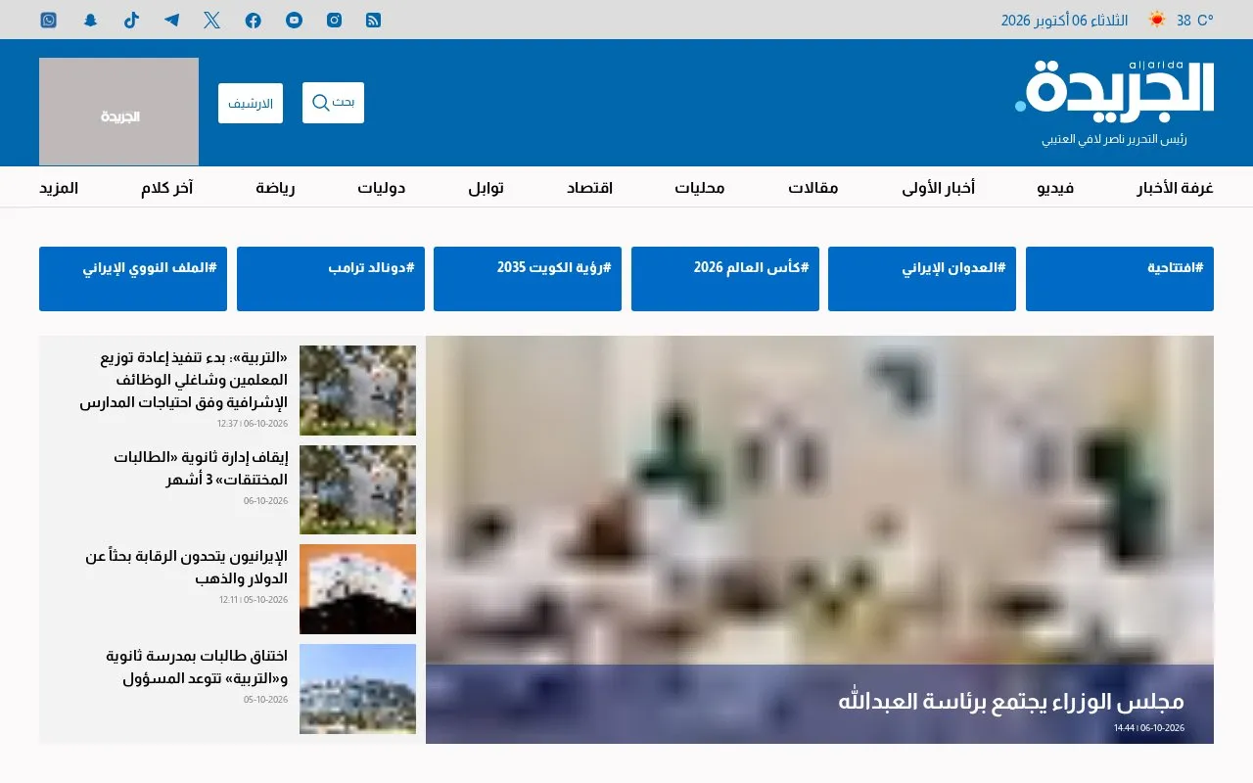1253x783 pixels.
Task: Open article about إعادة توزيع المعلمين
Action: coord(184,380)
